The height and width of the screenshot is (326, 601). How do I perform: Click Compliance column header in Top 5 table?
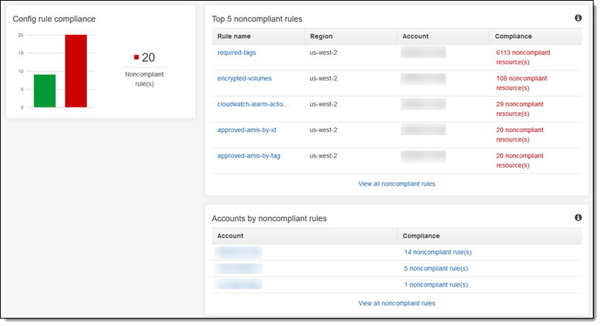(x=513, y=36)
